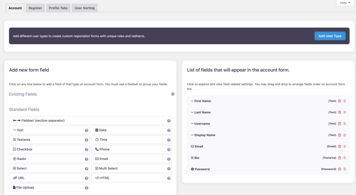
Task: Show help for File Upload field
Action: pos(87,188)
